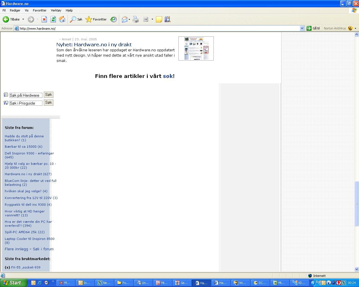Click the Søk button beside Søk på Hardware
359x287 pixels.
pos(49,95)
